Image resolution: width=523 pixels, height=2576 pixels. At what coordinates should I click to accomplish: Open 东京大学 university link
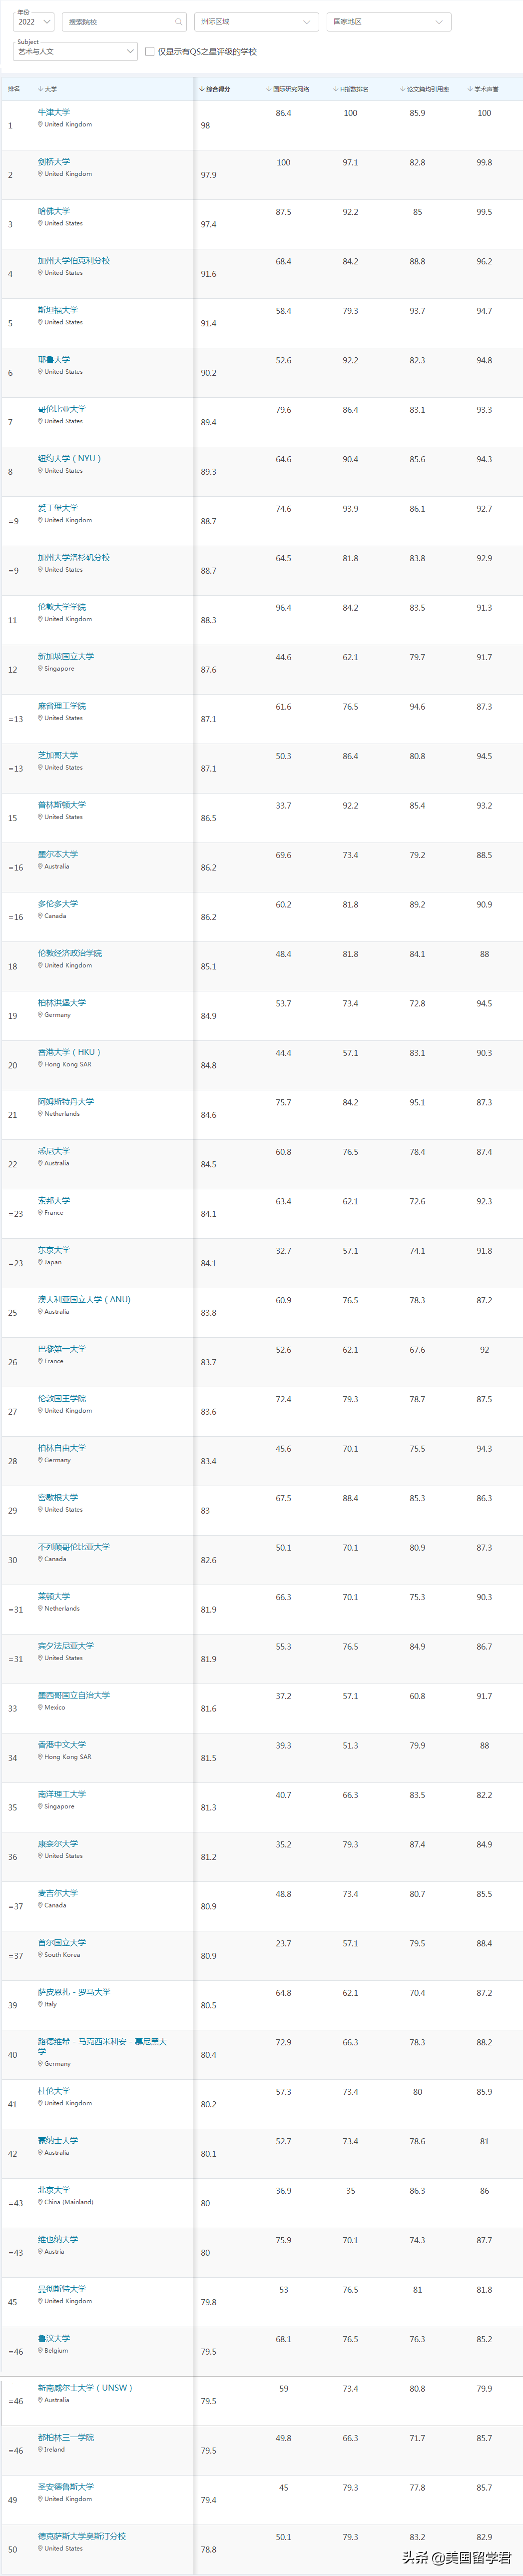[54, 1250]
